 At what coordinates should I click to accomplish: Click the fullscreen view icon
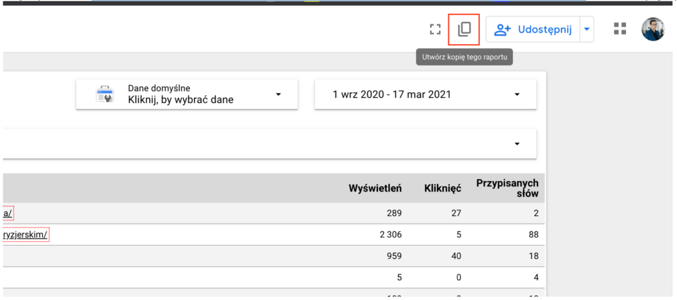click(434, 29)
